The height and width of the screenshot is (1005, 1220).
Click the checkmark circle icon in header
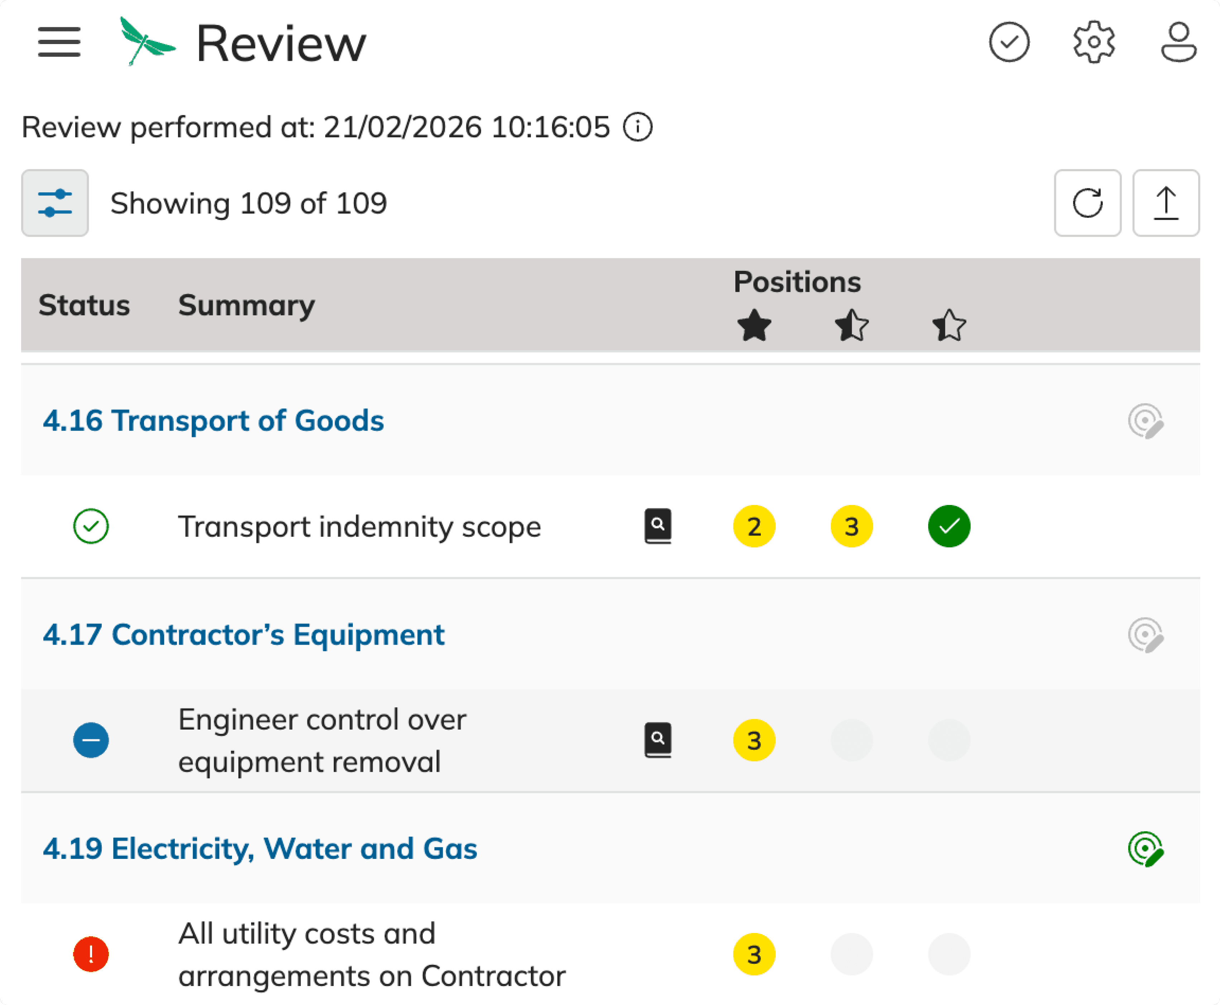point(1009,42)
